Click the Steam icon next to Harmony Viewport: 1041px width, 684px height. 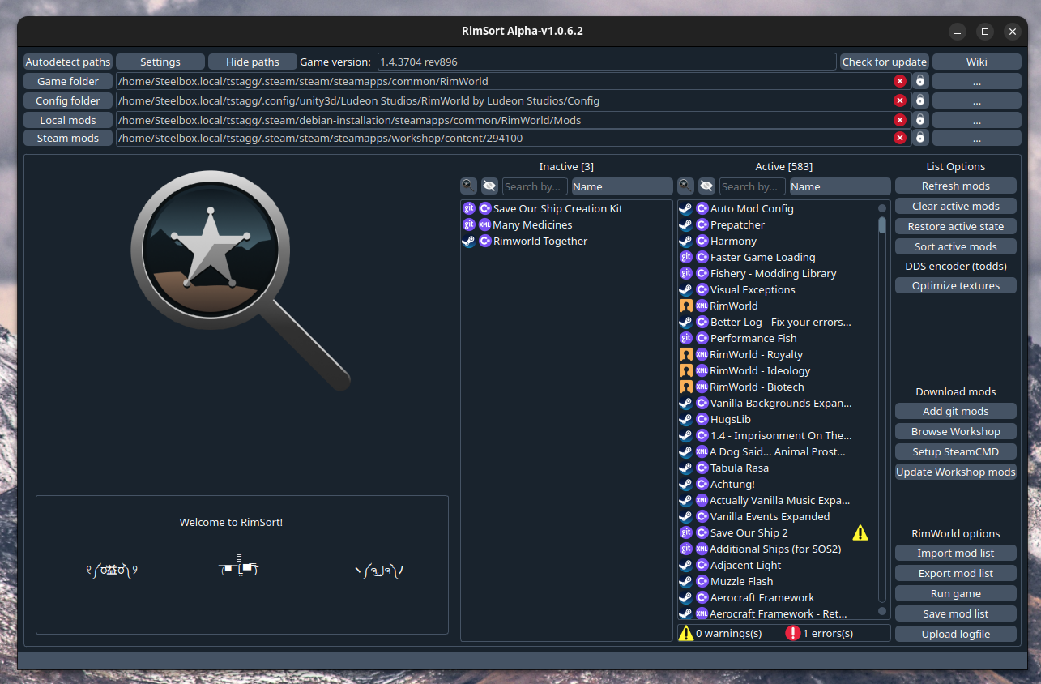point(686,241)
